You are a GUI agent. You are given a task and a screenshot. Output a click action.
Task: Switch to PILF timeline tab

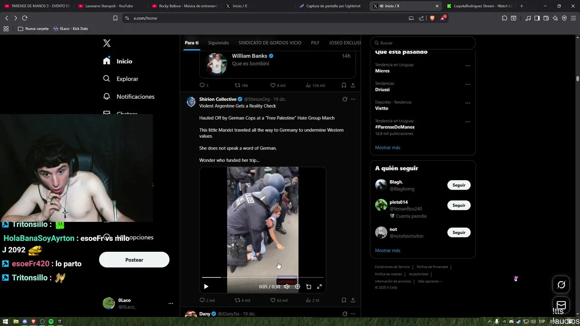[315, 43]
